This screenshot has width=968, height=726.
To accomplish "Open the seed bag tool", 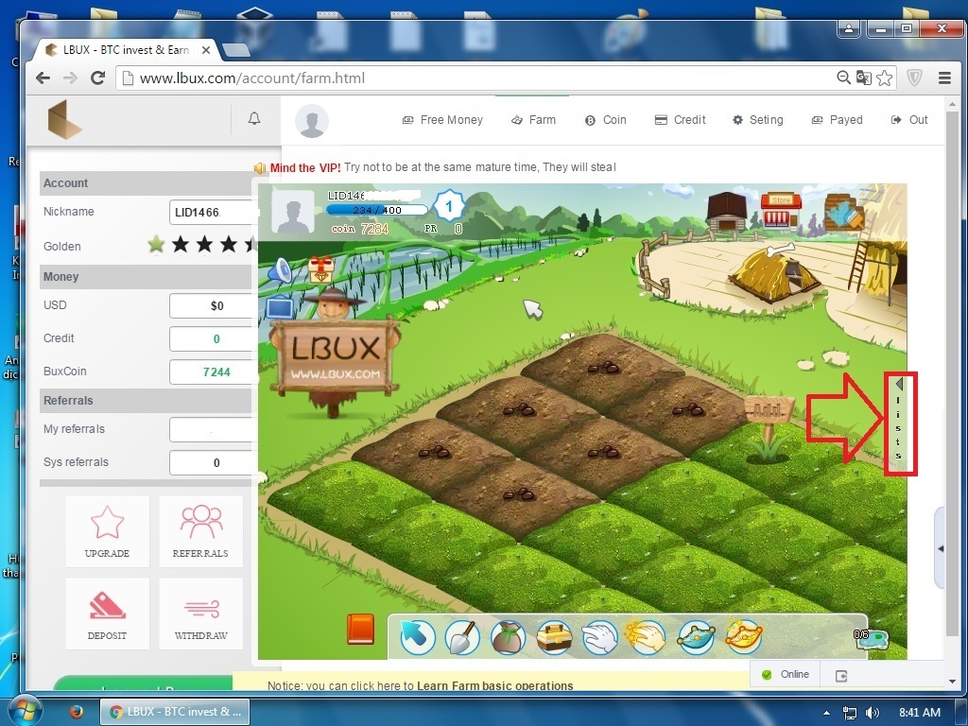I will (x=508, y=636).
